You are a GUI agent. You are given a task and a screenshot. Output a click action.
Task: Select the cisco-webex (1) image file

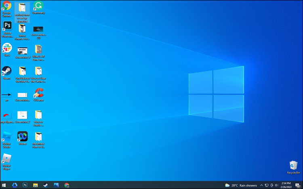coord(38,32)
